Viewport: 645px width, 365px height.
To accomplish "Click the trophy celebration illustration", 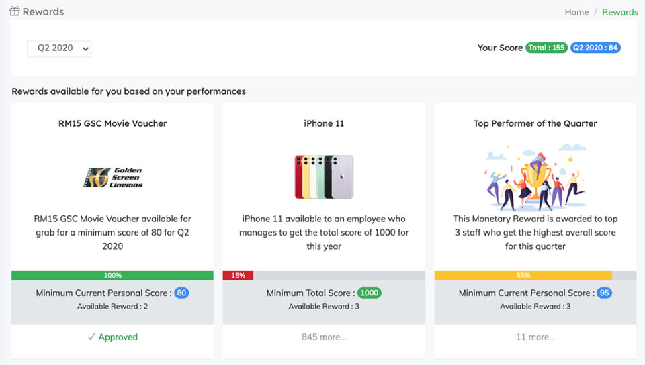I will click(x=535, y=176).
